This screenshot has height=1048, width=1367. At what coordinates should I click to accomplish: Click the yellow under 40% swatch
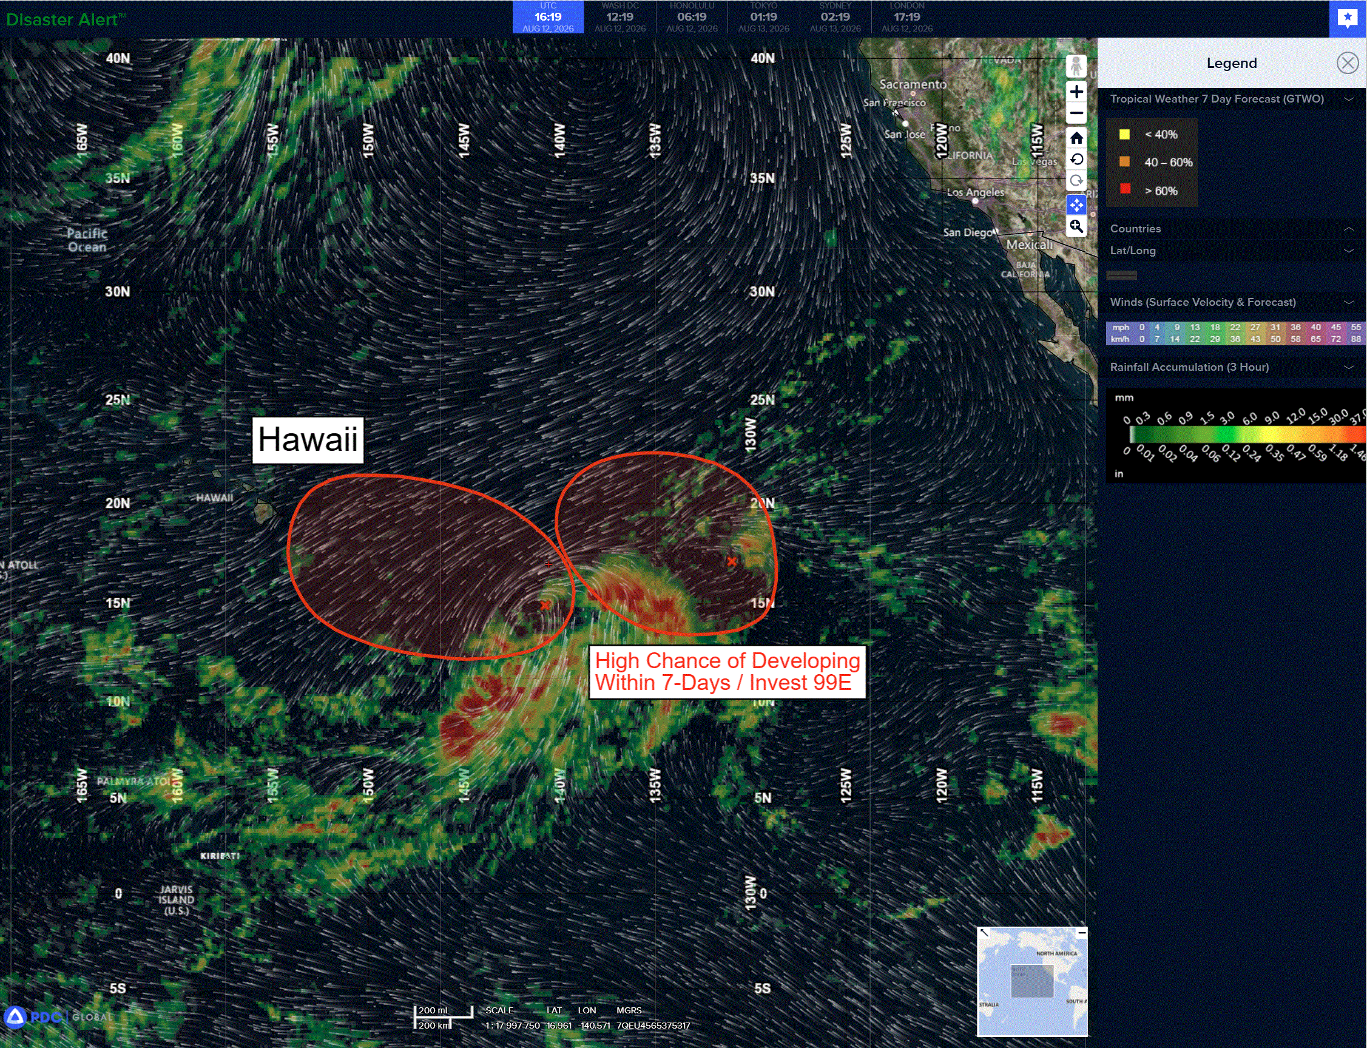click(1124, 134)
